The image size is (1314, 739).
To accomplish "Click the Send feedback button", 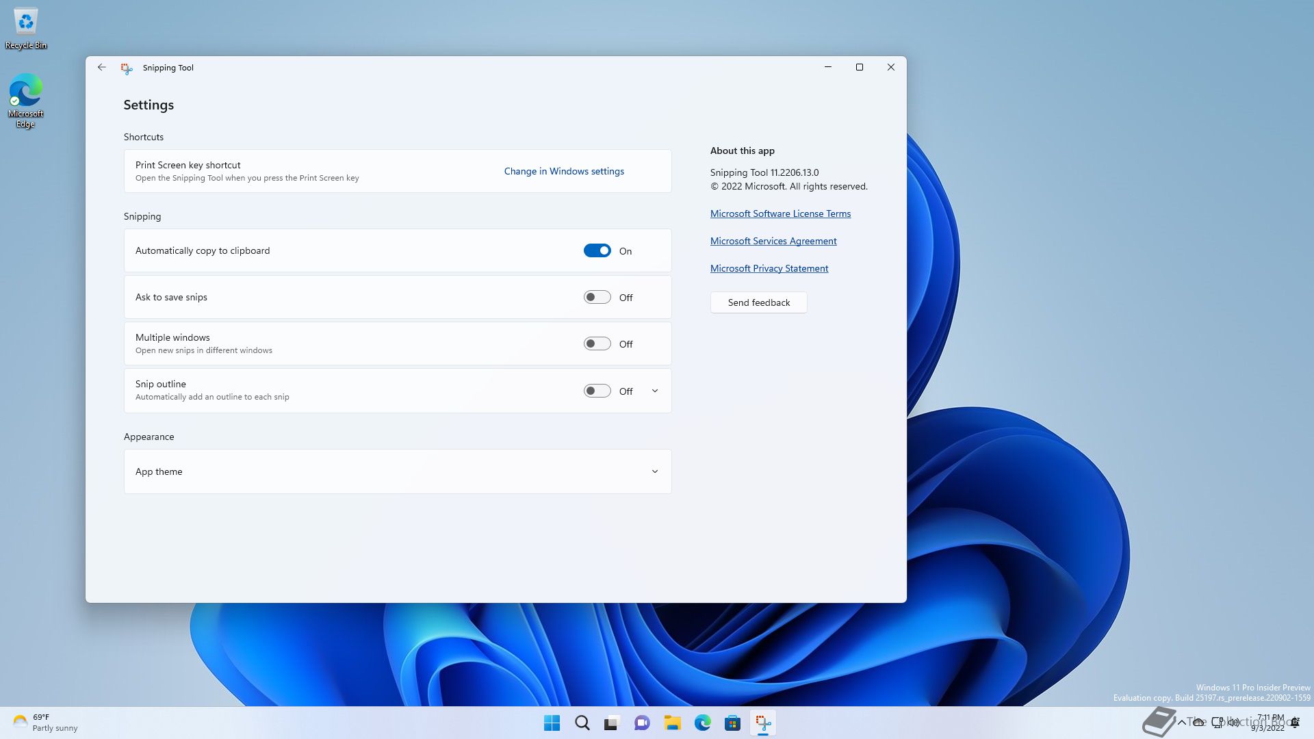I will click(x=758, y=302).
